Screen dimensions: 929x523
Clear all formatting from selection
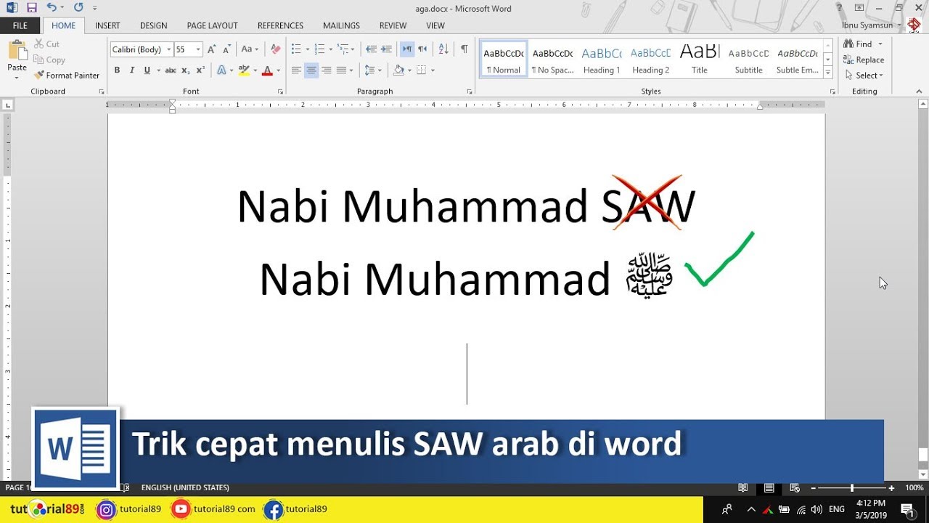tap(275, 49)
